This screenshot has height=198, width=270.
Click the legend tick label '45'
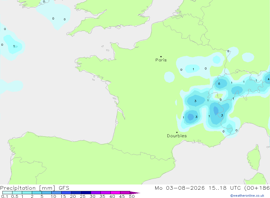[122, 196]
